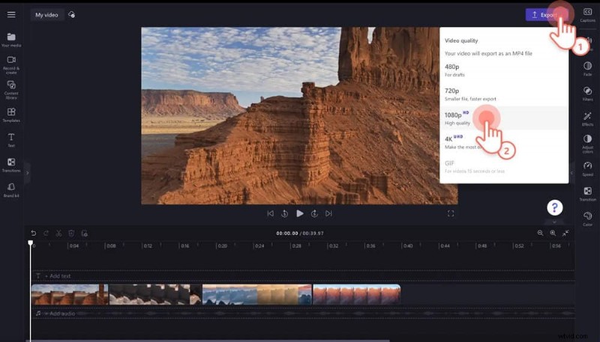Click Add text on timeline
This screenshot has height=342, width=600.
point(58,276)
